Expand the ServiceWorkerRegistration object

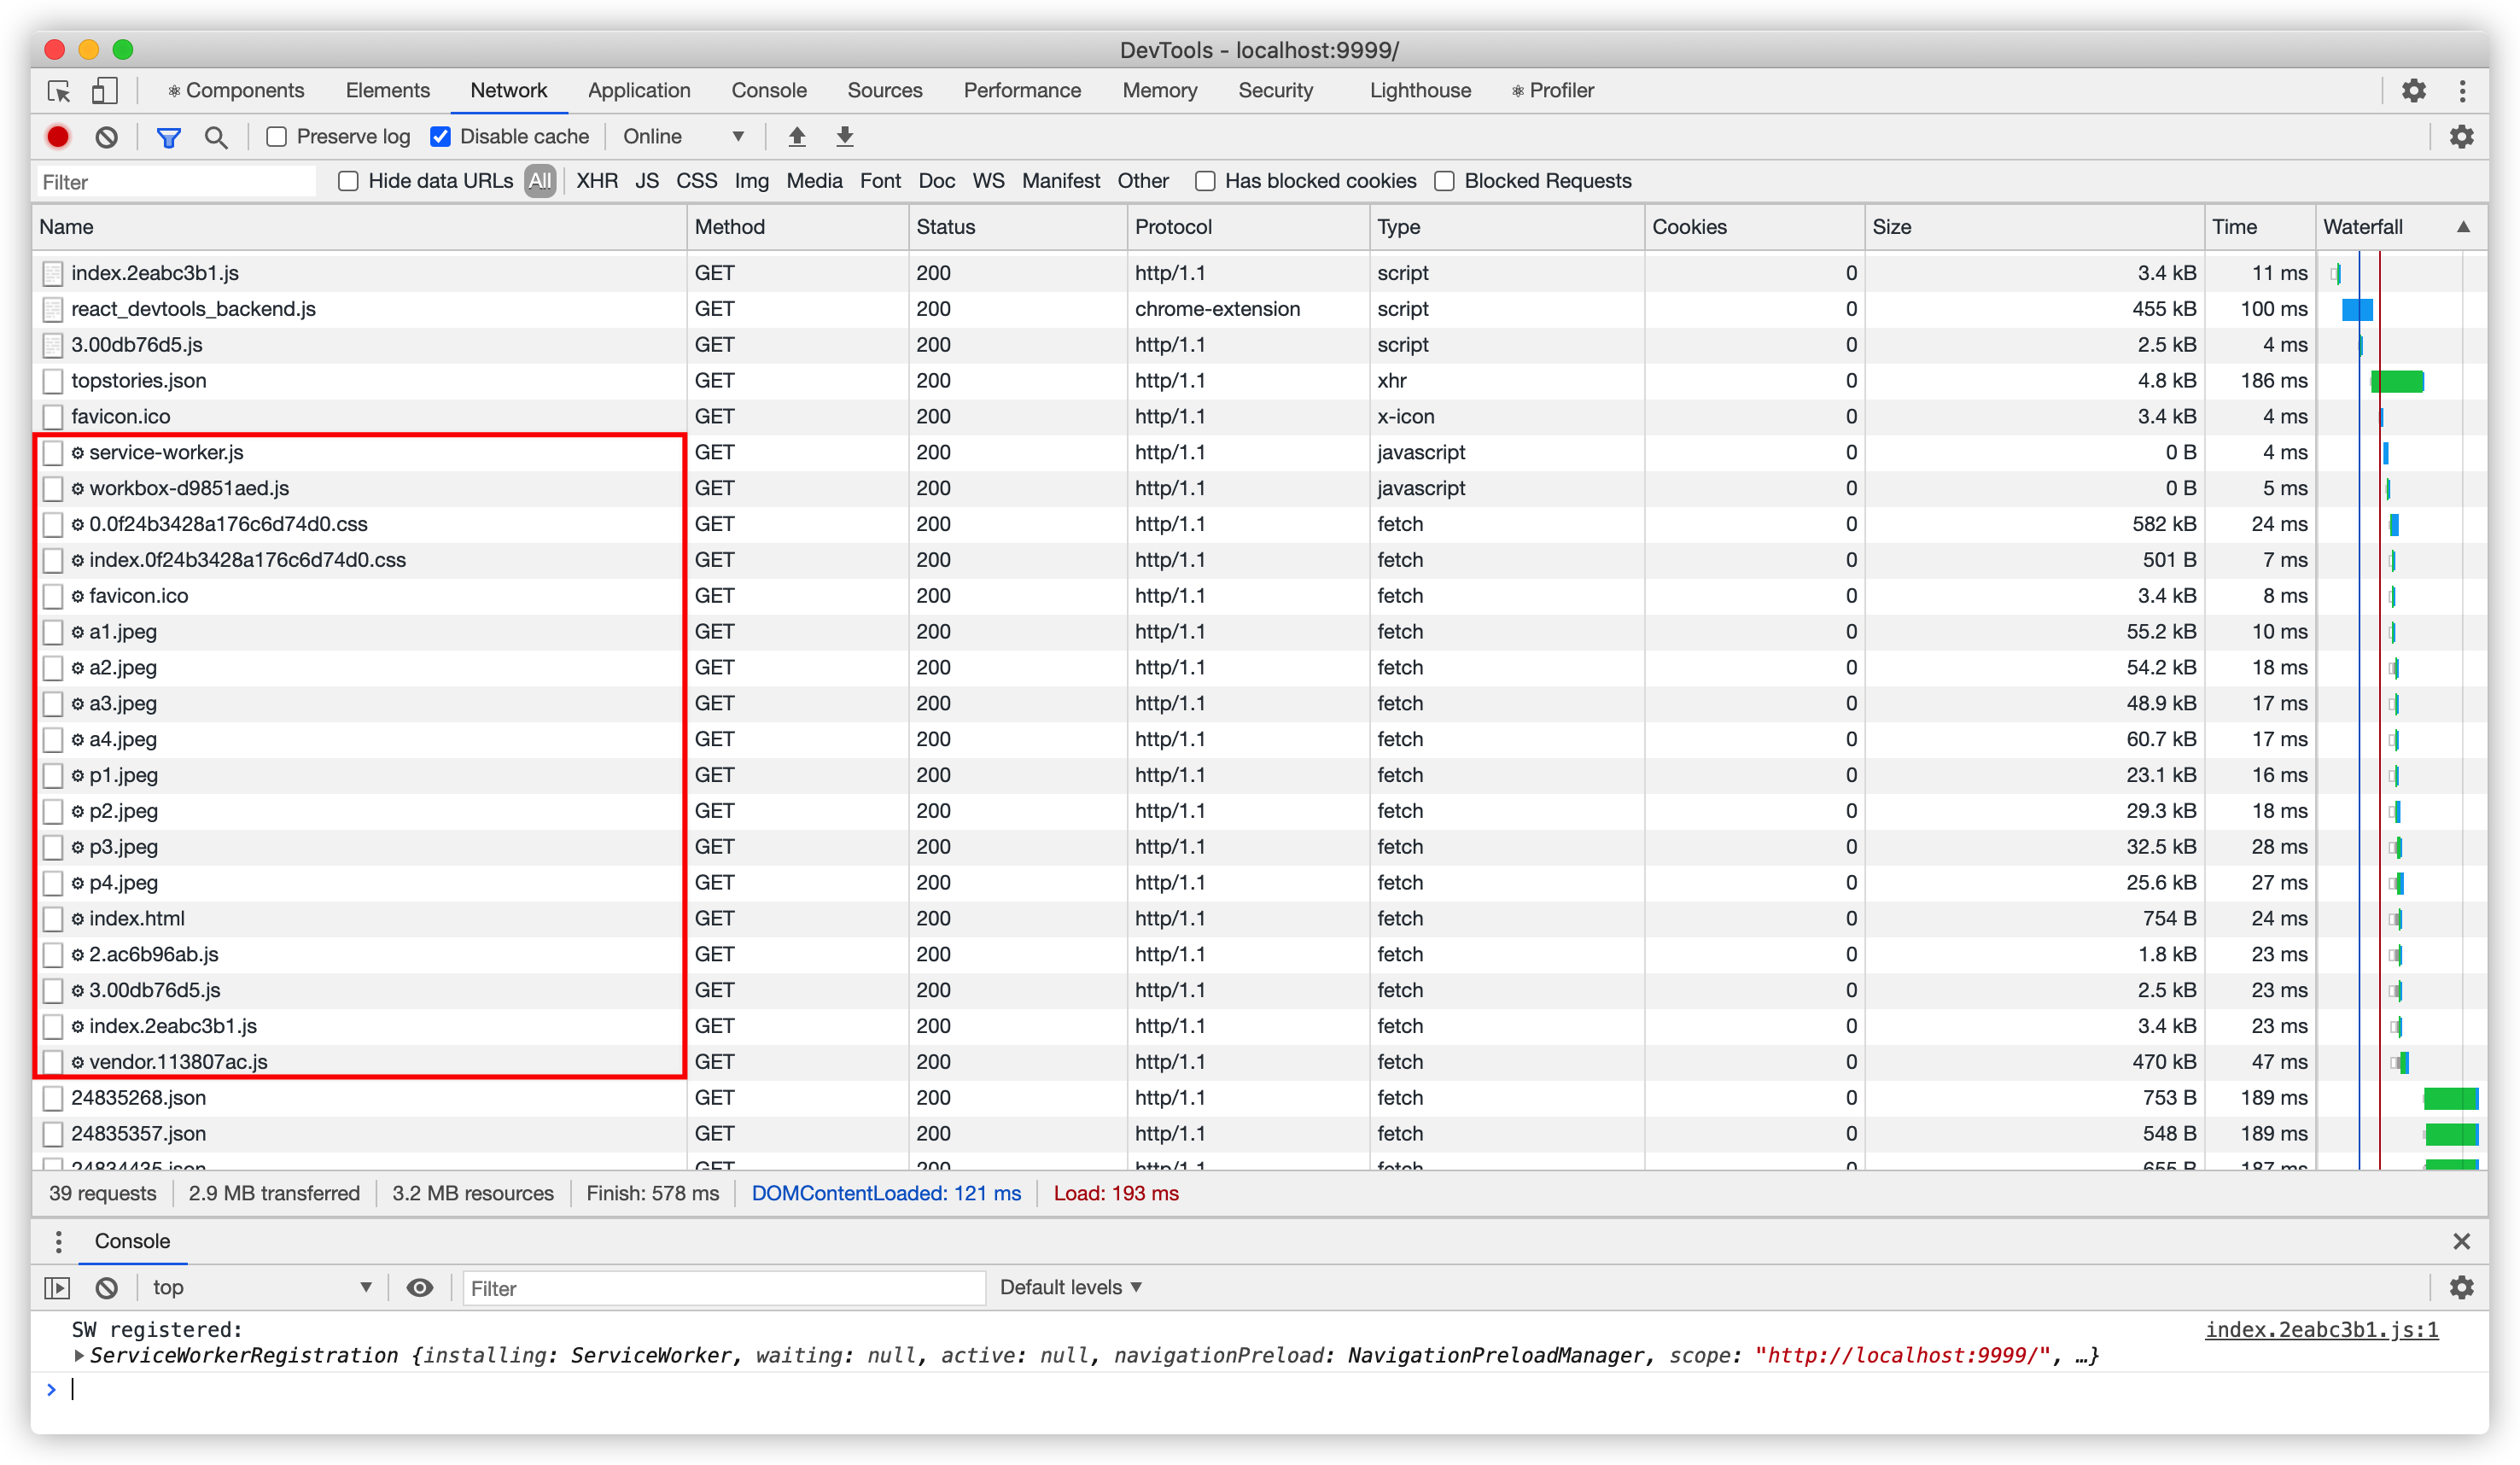(x=79, y=1356)
